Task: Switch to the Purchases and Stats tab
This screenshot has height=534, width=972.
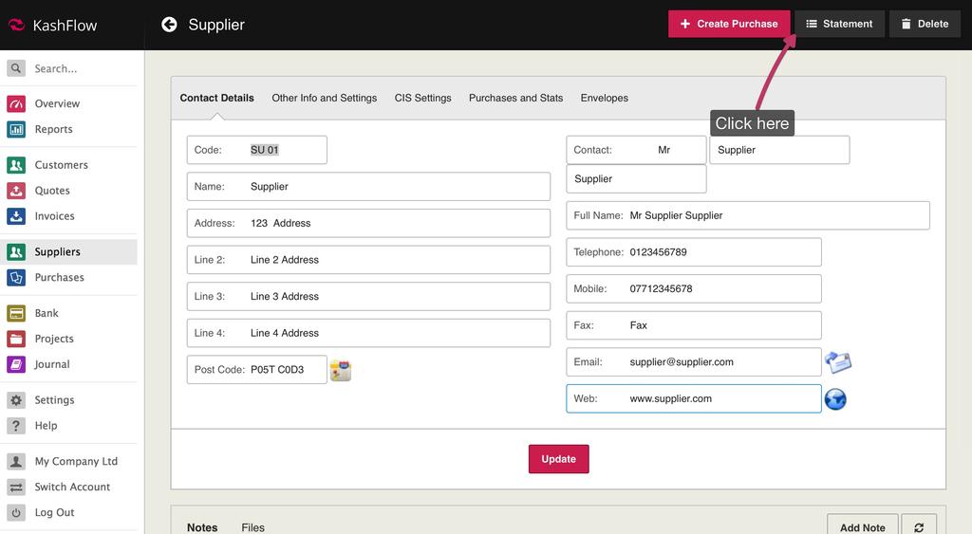Action: click(x=515, y=98)
